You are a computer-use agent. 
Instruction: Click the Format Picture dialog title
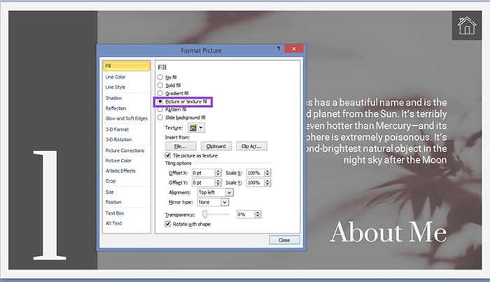click(x=201, y=50)
